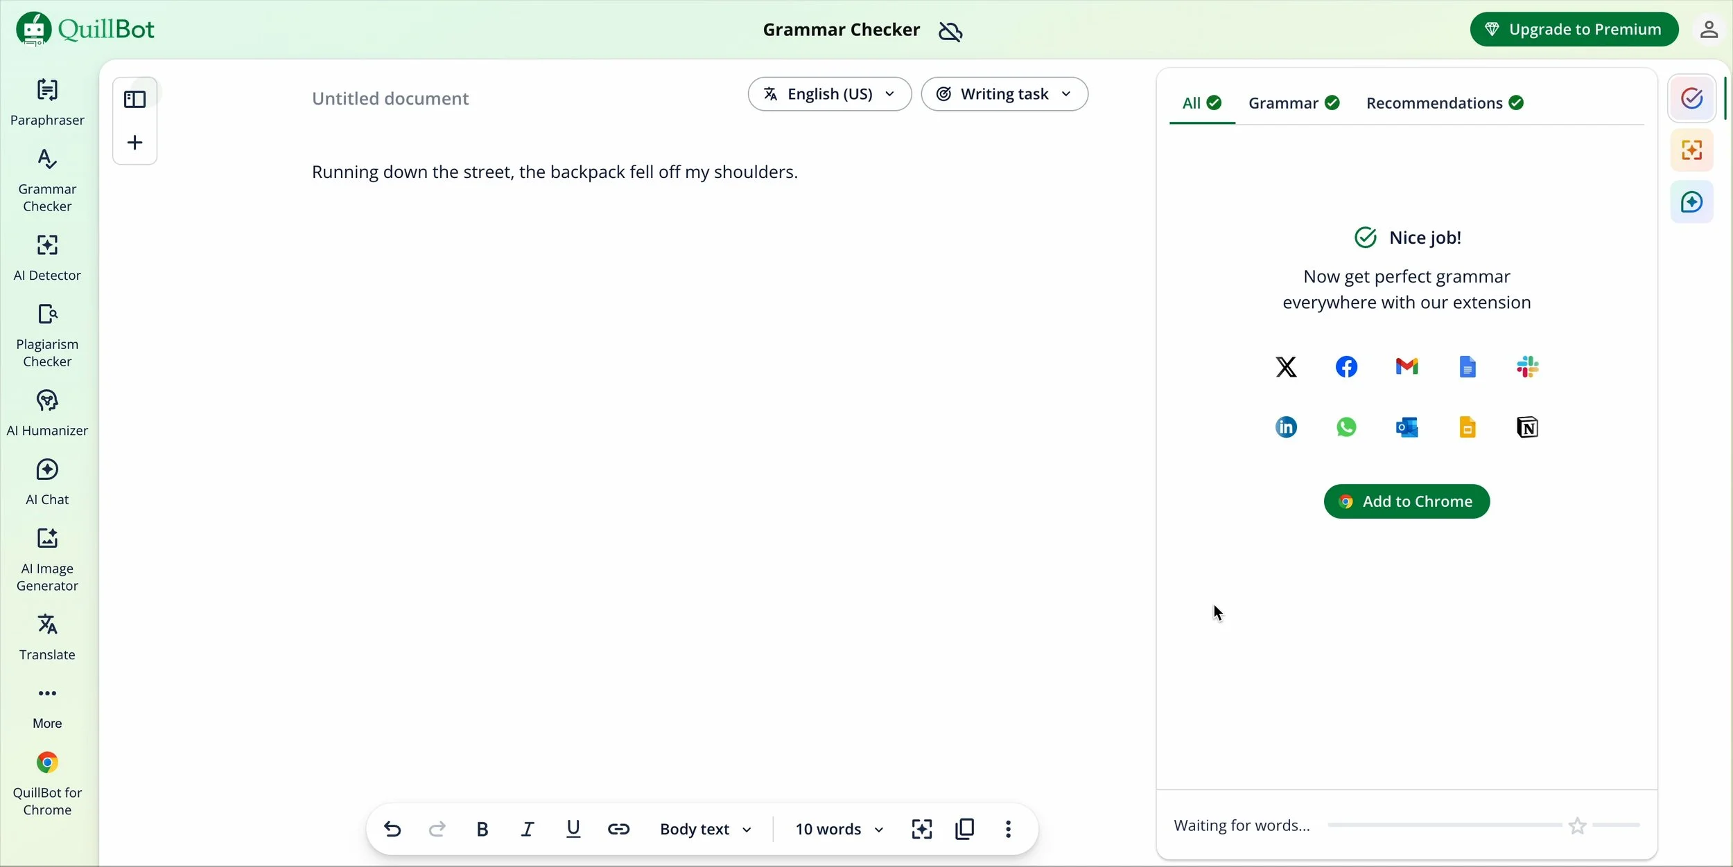
Task: Open more options three-dot menu
Action: (x=1009, y=830)
